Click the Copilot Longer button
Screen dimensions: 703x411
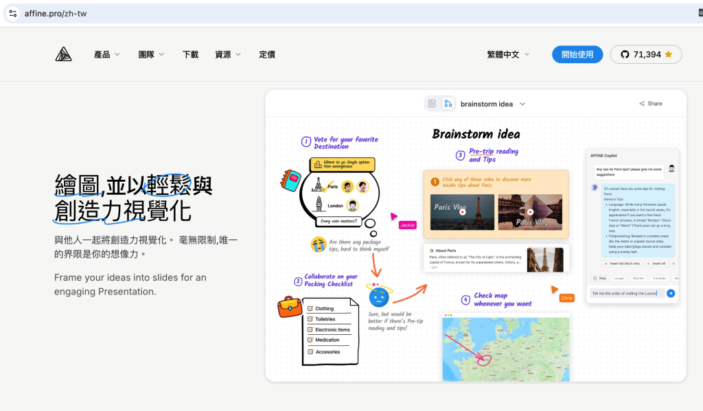(619, 279)
